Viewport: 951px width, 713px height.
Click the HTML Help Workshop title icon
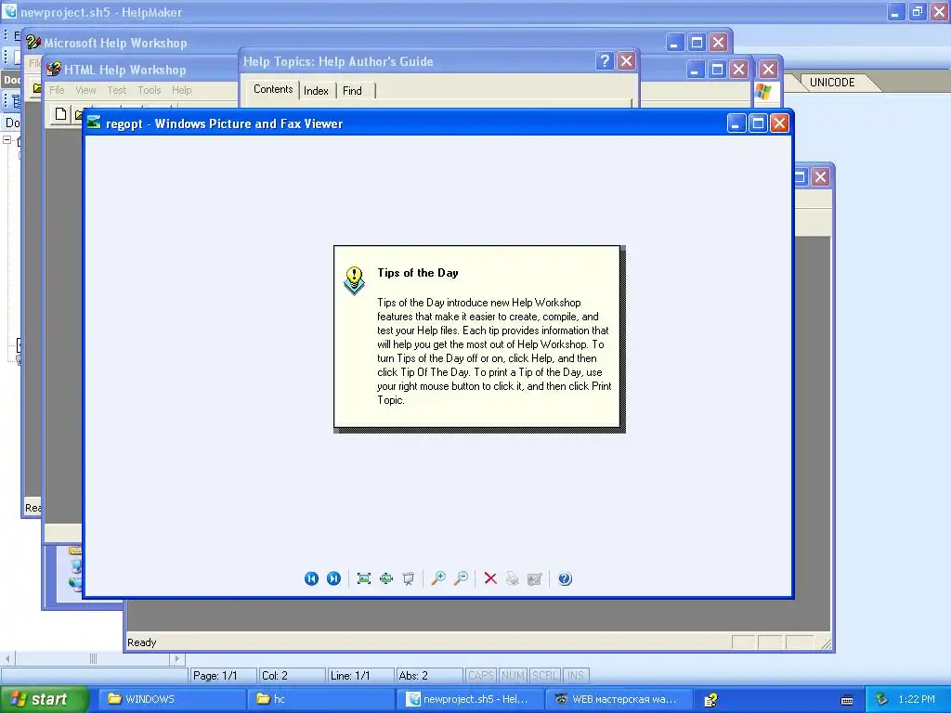point(53,69)
